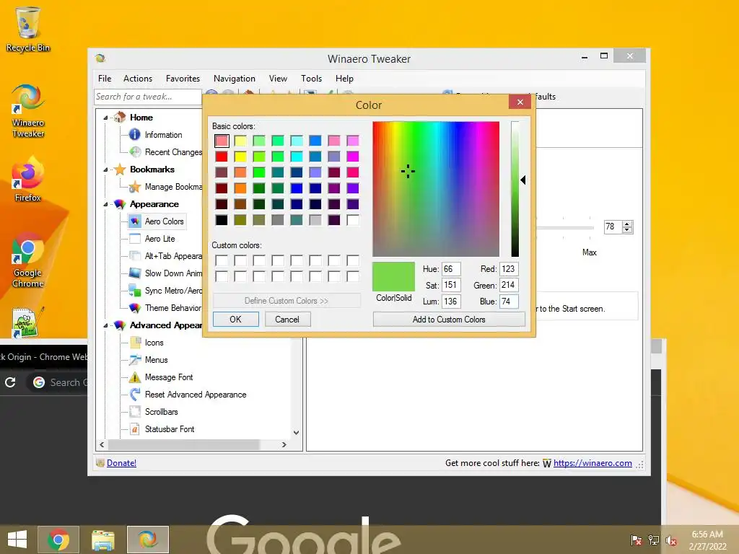Screen dimensions: 739x554
Task: Open the View menu
Action: click(x=278, y=79)
